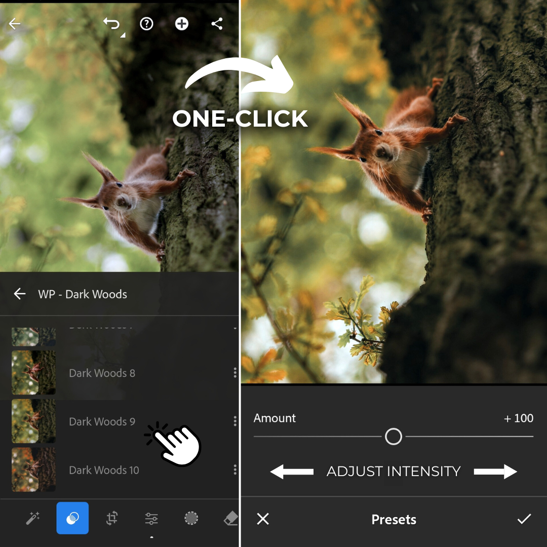This screenshot has width=547, height=547.
Task: Click the highlighted Presets tool icon
Action: click(72, 518)
